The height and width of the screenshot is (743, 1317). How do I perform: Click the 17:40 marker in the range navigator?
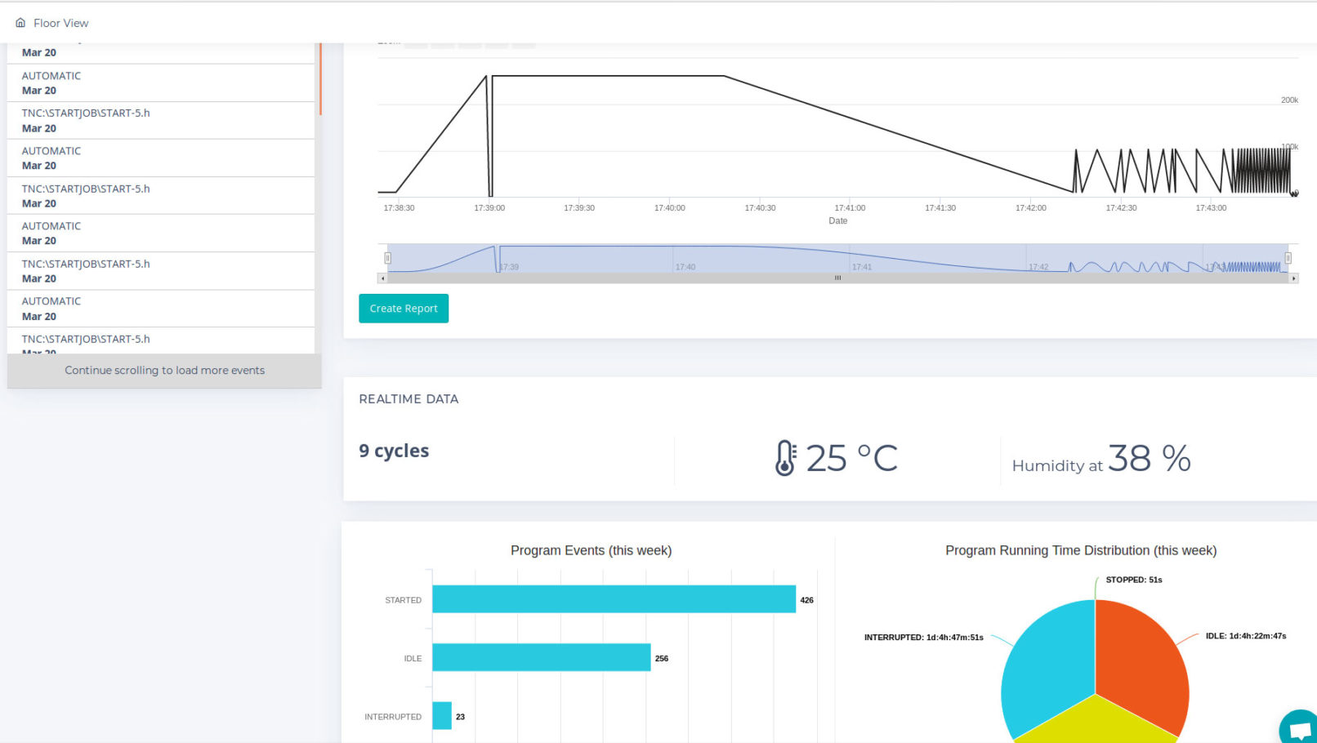point(685,267)
